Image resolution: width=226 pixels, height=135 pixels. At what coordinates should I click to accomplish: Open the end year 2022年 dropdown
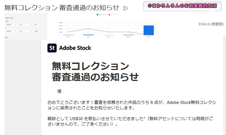(x=11, y=31)
